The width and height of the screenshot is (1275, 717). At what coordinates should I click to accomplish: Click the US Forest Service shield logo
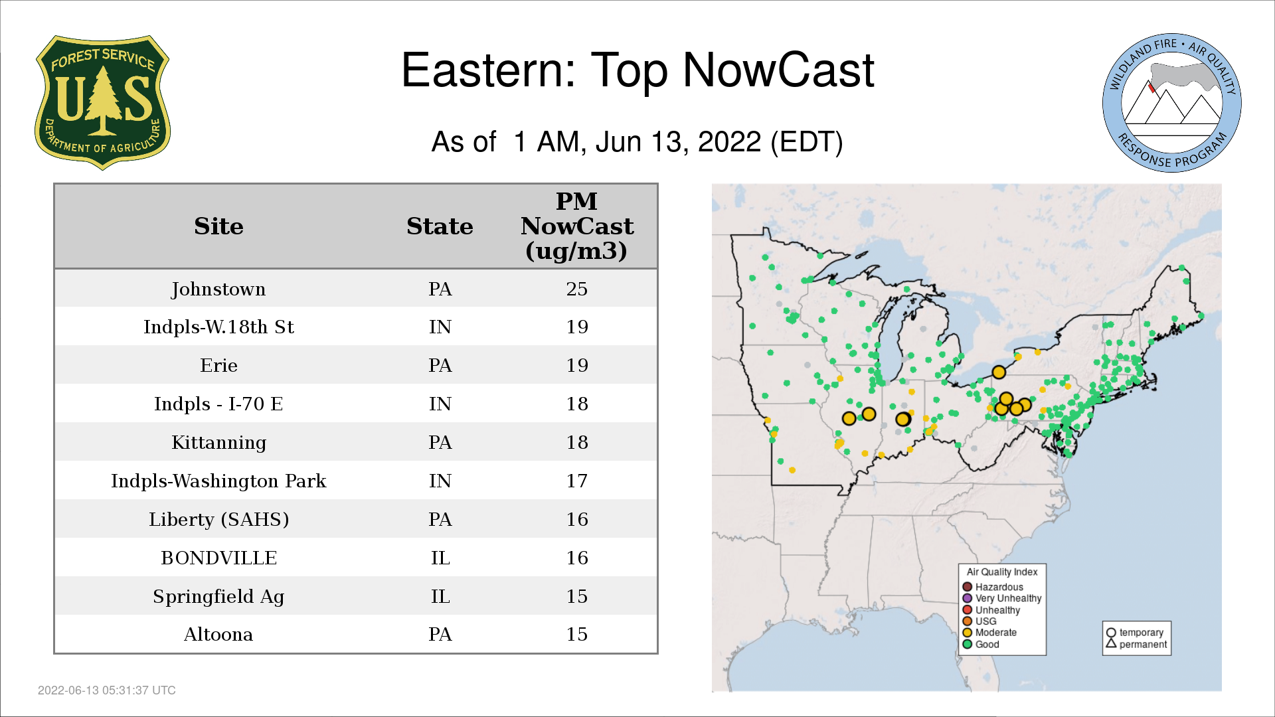(x=102, y=103)
